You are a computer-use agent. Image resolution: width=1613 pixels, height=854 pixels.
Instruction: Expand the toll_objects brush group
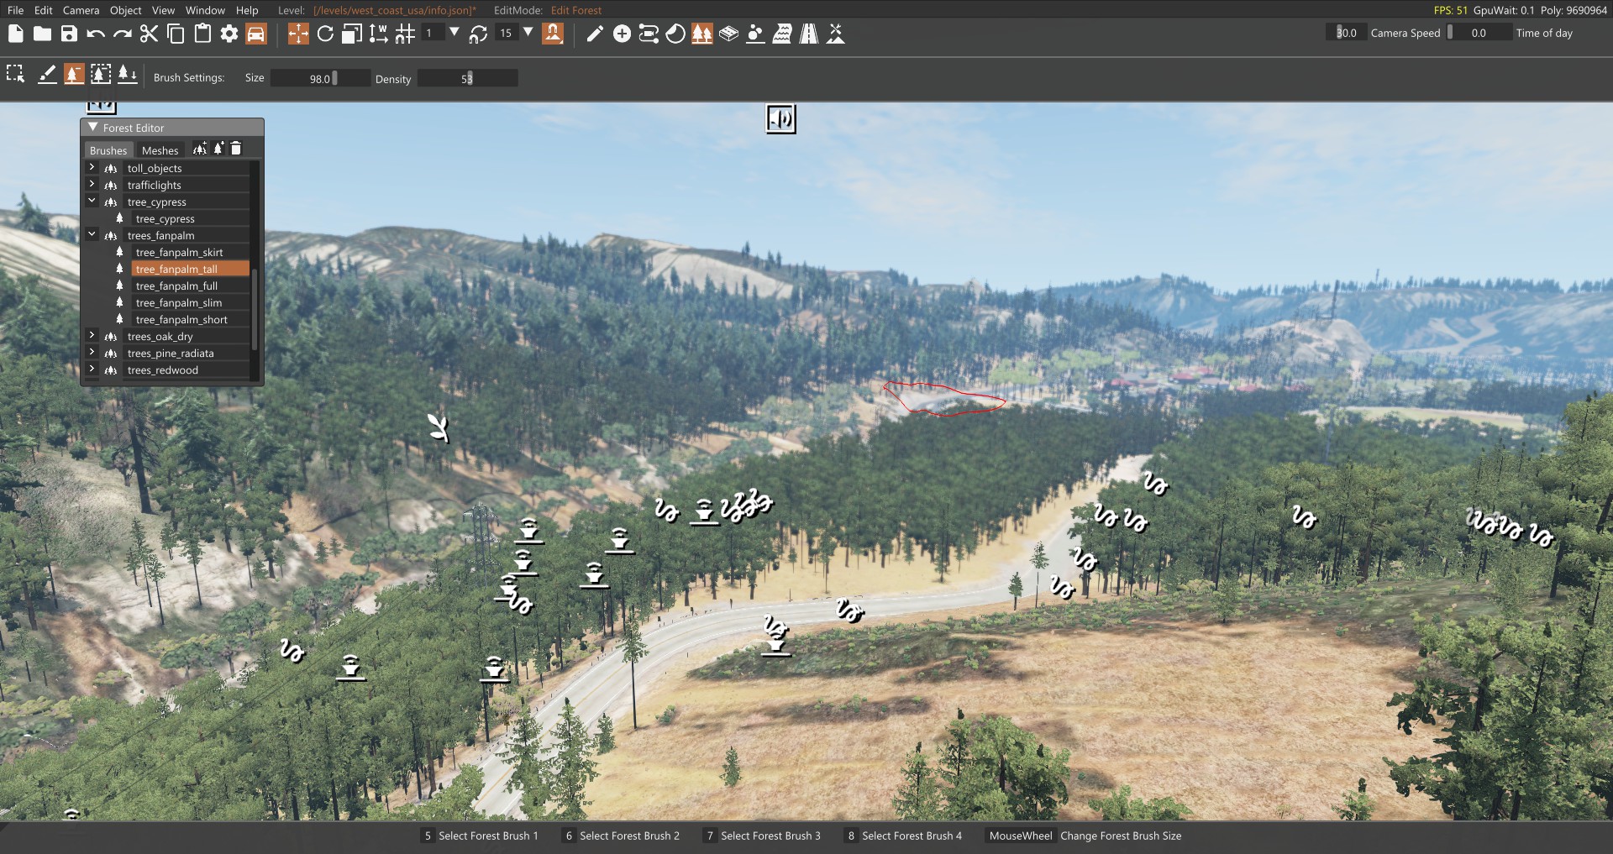tap(92, 167)
